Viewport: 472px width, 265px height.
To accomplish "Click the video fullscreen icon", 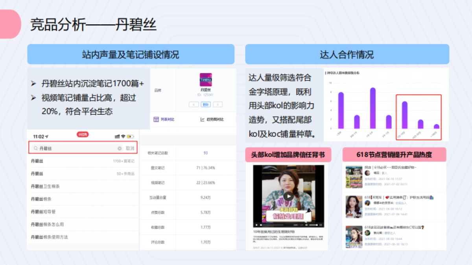I will 321,225.
